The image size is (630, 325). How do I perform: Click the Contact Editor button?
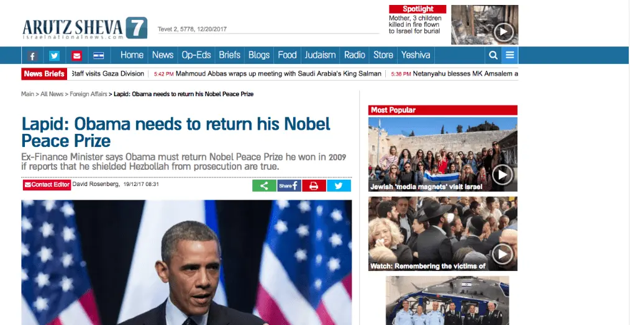coord(47,185)
